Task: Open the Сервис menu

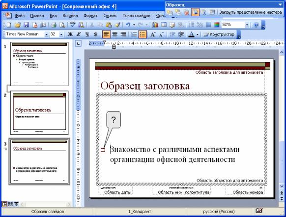Action: pyautogui.click(x=110, y=16)
